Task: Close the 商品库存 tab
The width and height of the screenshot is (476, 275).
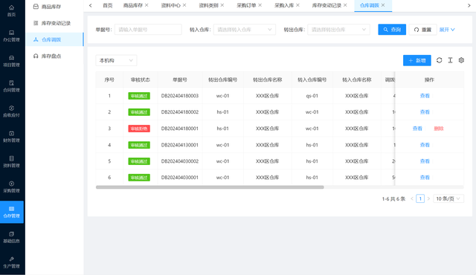Action: 147,5
